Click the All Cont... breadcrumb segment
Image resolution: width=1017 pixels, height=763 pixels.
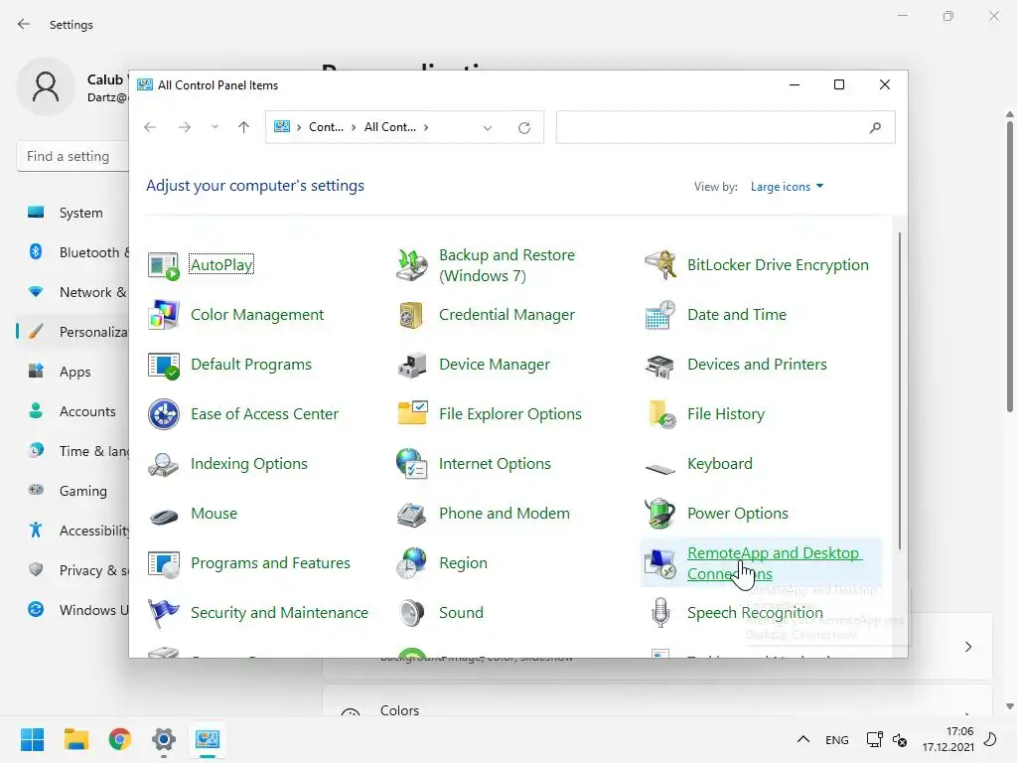(389, 127)
